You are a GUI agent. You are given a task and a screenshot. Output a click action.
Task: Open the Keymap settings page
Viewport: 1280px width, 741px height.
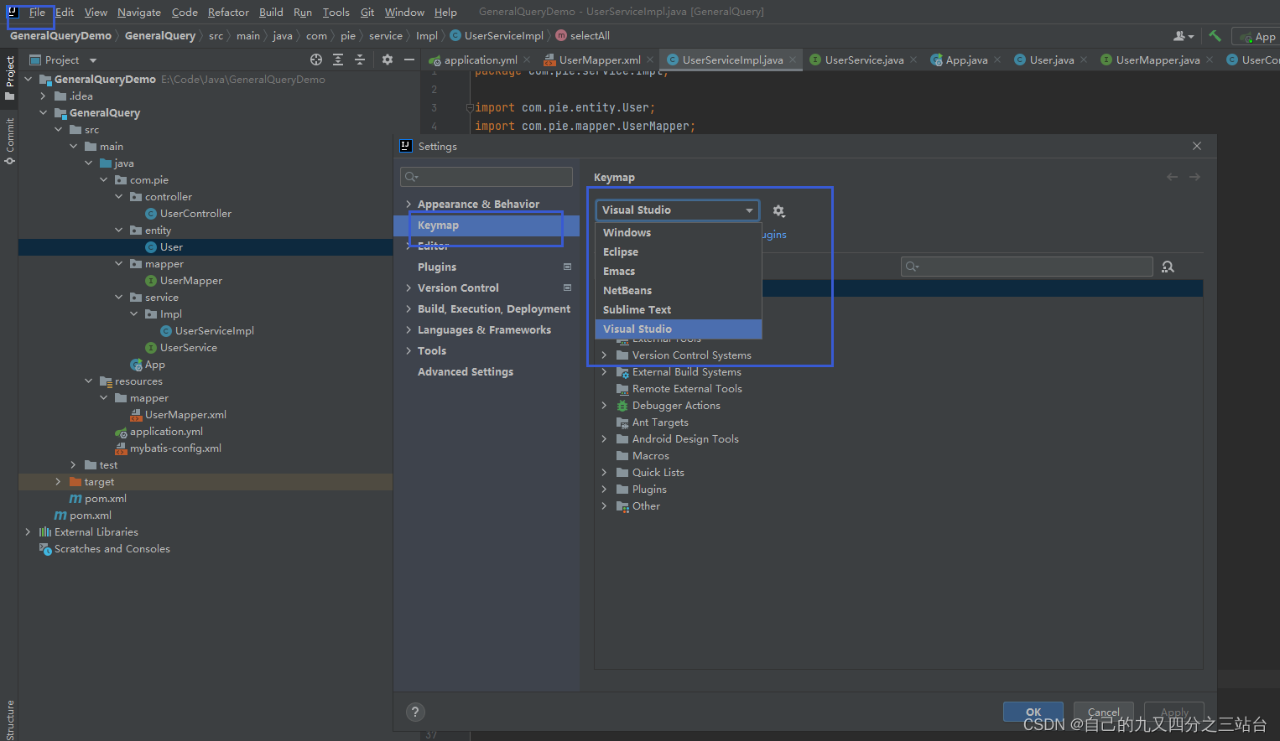(487, 225)
